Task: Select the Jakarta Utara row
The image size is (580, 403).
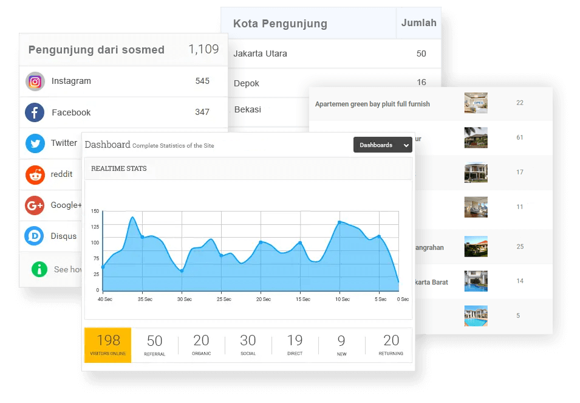Action: pyautogui.click(x=261, y=53)
